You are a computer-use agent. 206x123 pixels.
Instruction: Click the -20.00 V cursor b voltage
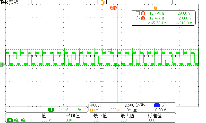click(x=184, y=18)
